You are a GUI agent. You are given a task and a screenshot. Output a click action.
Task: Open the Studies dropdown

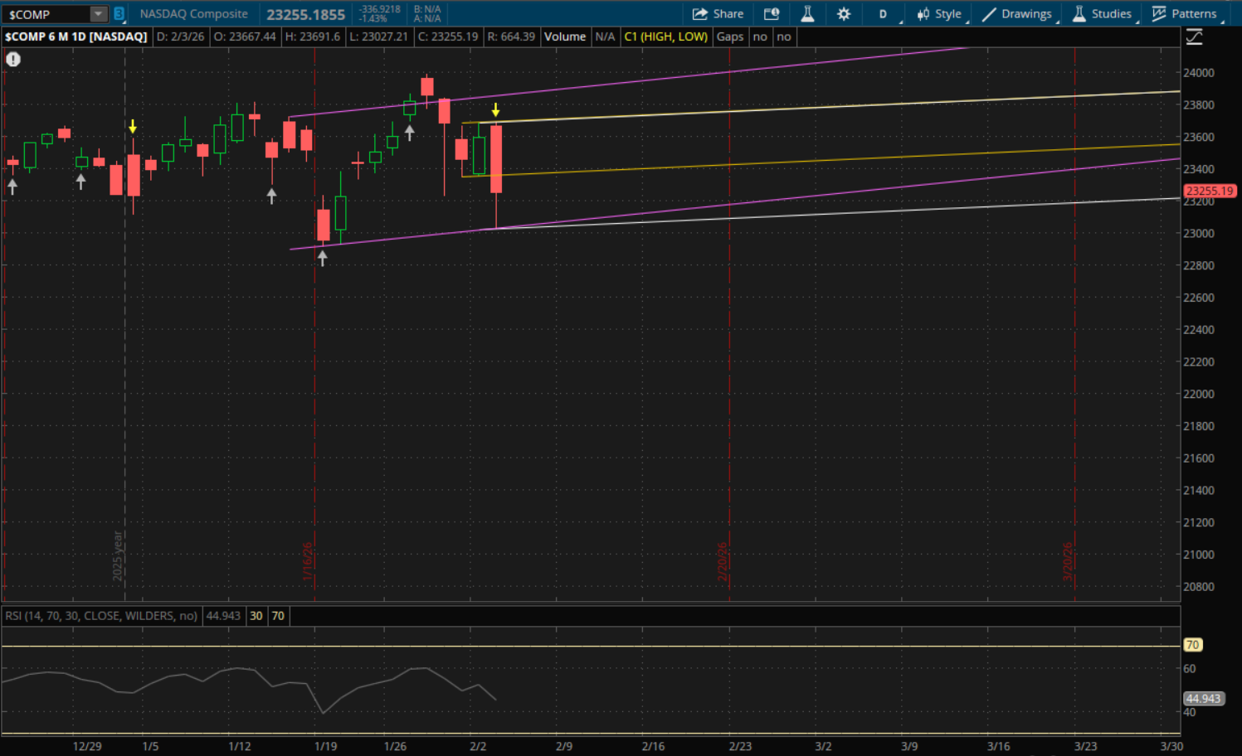(1102, 14)
